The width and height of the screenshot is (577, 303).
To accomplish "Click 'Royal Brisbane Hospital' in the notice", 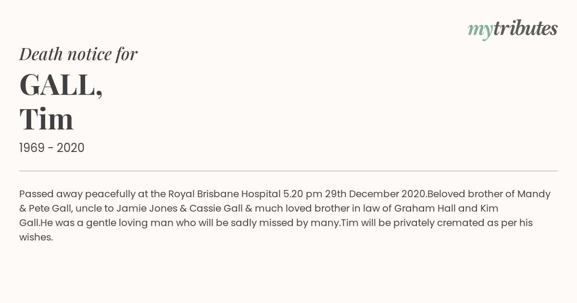I will click(x=224, y=194).
